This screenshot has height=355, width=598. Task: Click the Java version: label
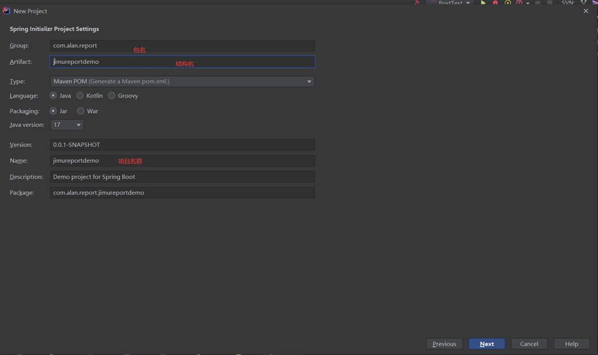tap(27, 125)
